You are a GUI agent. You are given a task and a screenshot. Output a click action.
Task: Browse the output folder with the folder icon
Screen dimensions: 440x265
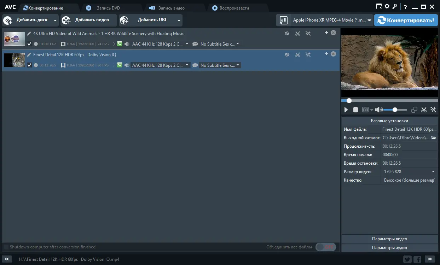coord(434,138)
